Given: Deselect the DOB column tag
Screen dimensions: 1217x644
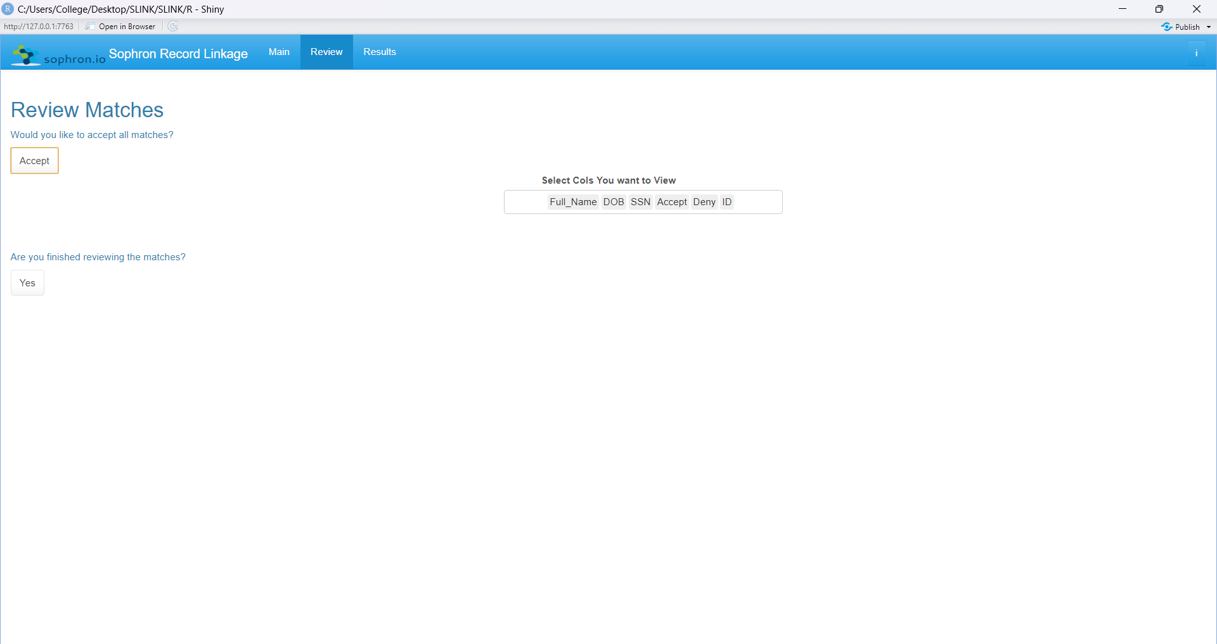Looking at the screenshot, I should click(x=613, y=202).
